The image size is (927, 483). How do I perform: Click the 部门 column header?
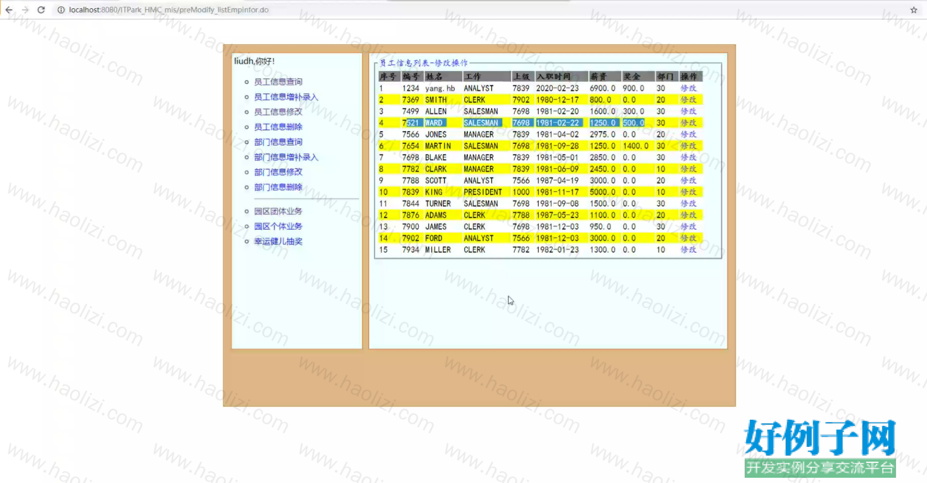667,76
